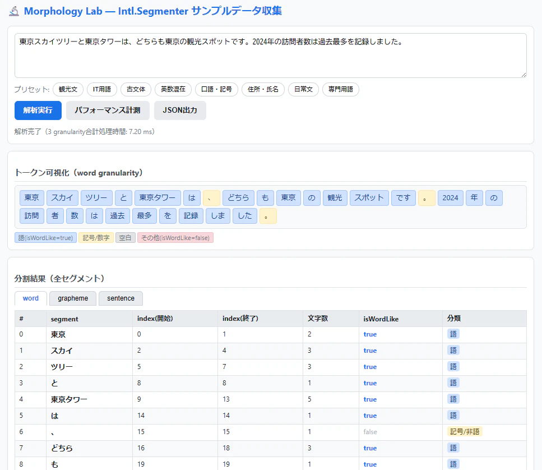The image size is (542, 470).
Task: Click the Morphology Lab page title
Action: pyautogui.click(x=153, y=11)
